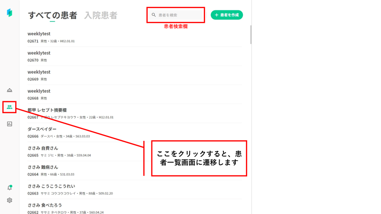The width and height of the screenshot is (381, 214).
Task: Click the app logo icon in sidebar
Action: click(x=10, y=13)
